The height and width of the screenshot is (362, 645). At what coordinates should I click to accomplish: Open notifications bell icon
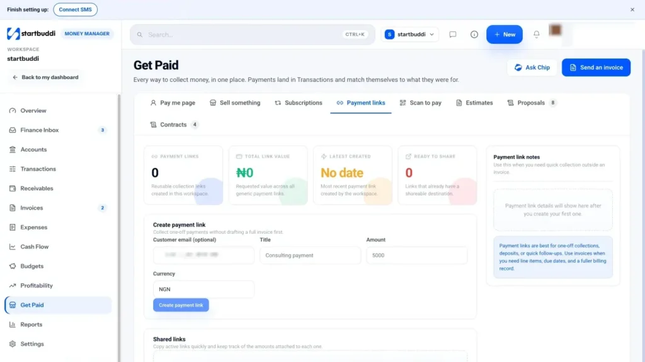point(537,35)
